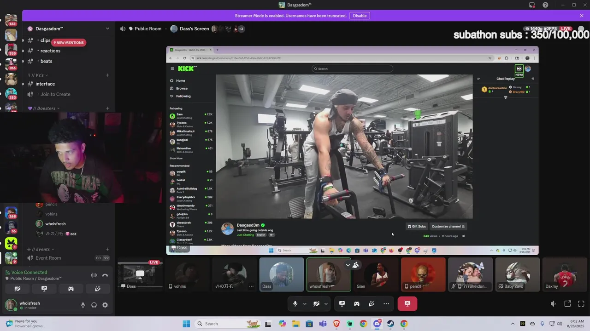Screen dimensions: 590x331
Task: Pop out the stream window
Action: tap(567, 304)
